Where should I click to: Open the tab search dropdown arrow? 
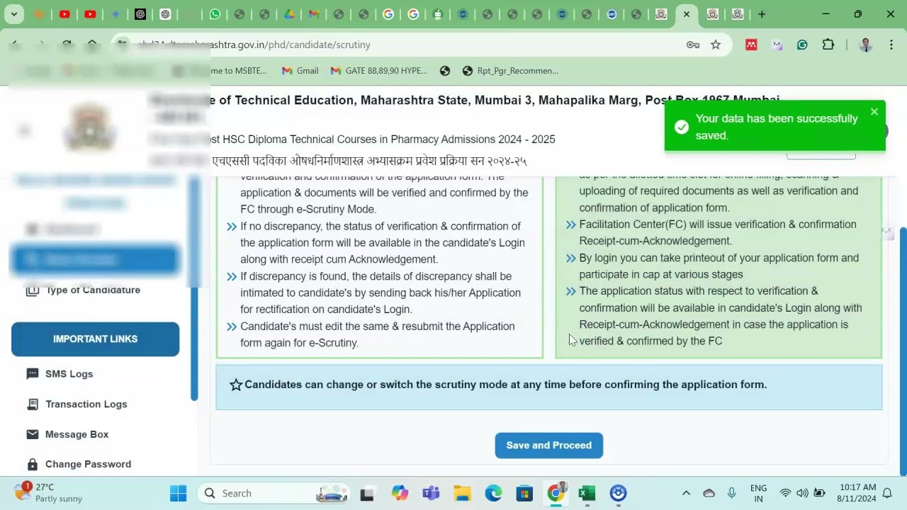click(14, 14)
